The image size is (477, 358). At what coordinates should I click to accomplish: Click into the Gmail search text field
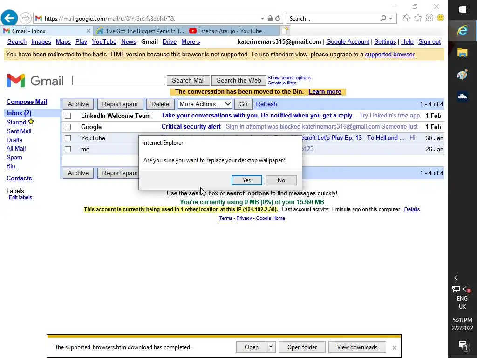click(x=119, y=80)
